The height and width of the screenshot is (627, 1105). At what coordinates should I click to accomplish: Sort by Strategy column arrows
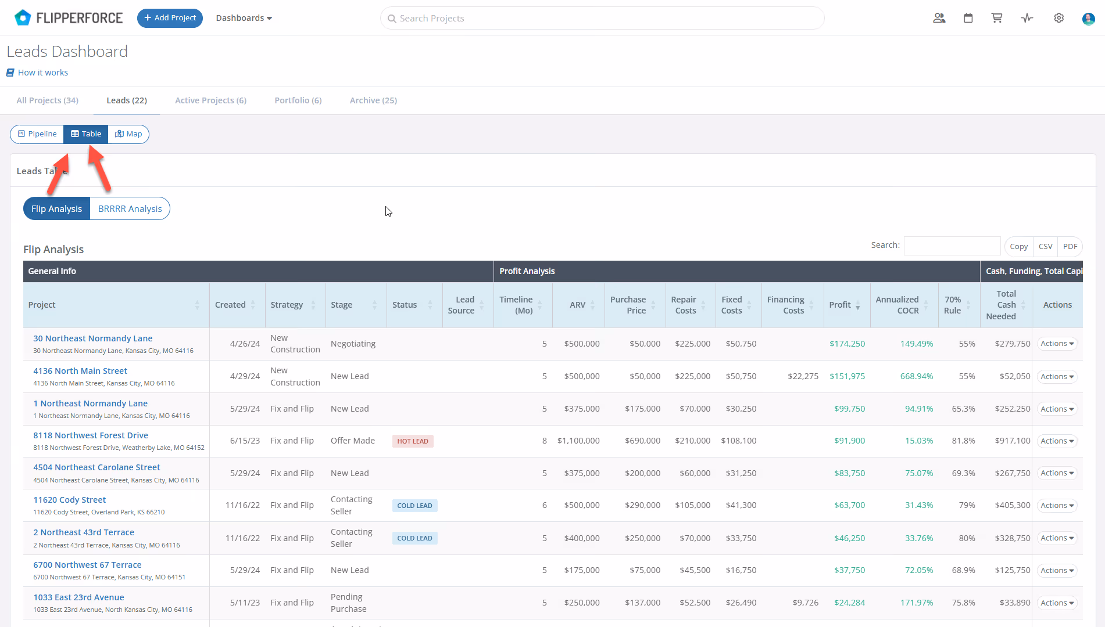click(313, 305)
